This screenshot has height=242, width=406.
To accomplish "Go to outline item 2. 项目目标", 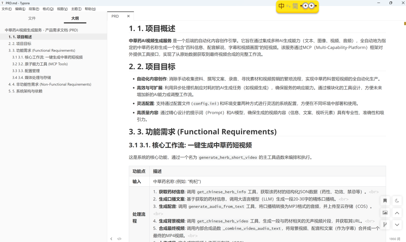I will [20, 44].
